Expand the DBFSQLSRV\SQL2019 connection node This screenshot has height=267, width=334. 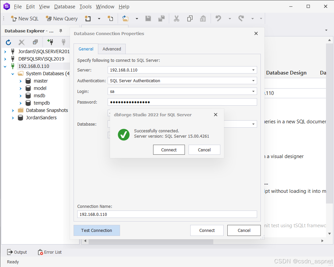click(5, 59)
